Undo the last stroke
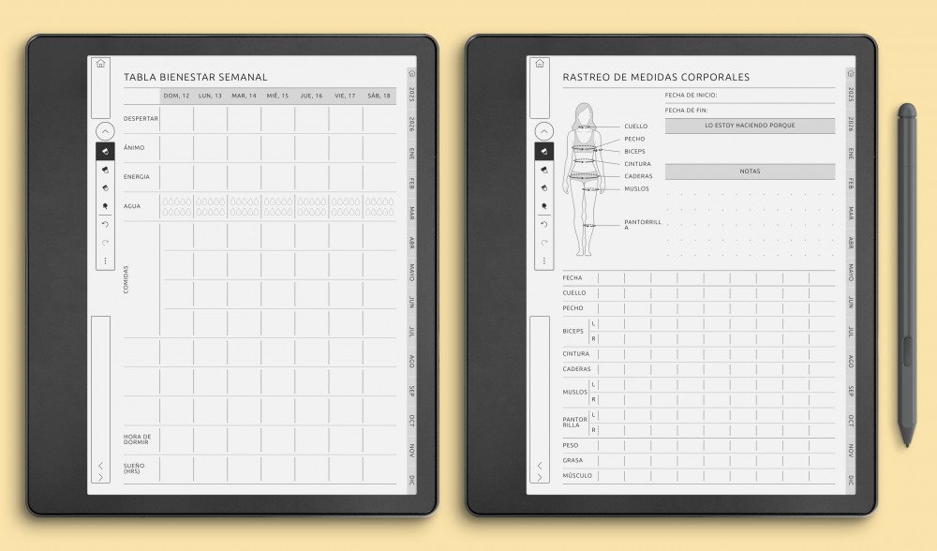937x551 pixels. 105,222
